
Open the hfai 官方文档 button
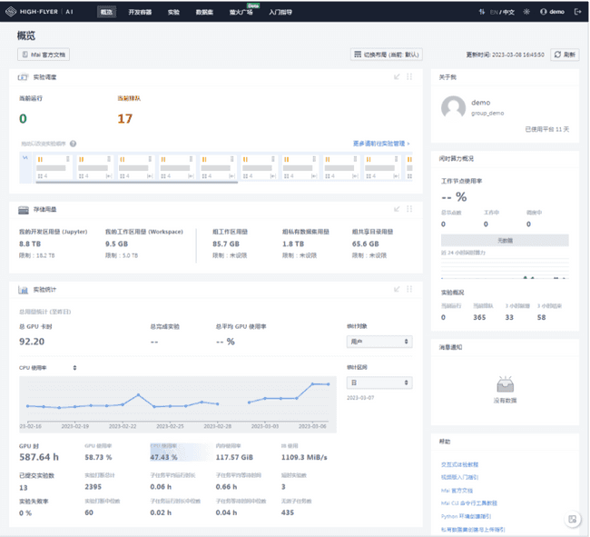point(43,55)
